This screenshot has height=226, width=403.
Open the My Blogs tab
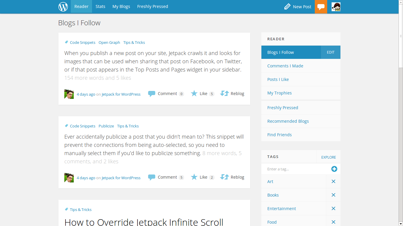click(121, 6)
